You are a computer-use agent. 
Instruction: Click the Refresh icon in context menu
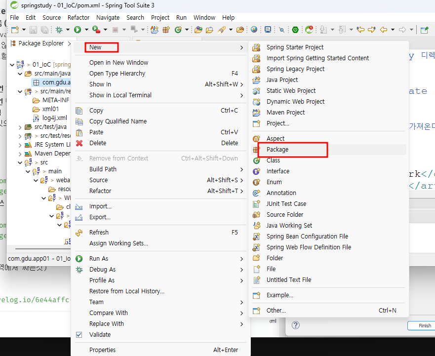point(79,233)
